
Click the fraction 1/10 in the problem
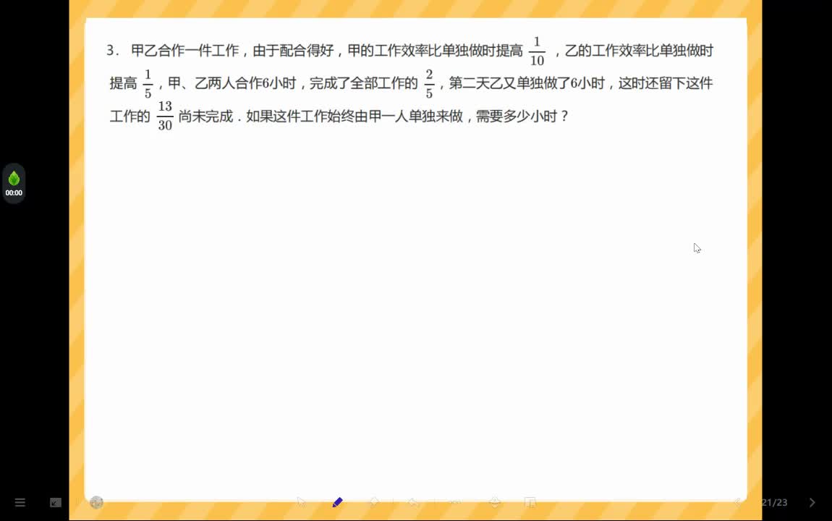pyautogui.click(x=537, y=51)
